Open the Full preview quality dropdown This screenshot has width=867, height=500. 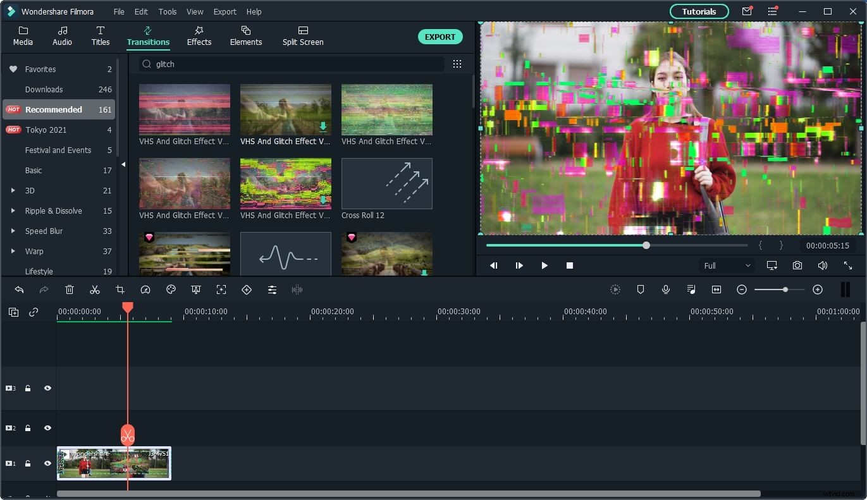click(x=726, y=265)
